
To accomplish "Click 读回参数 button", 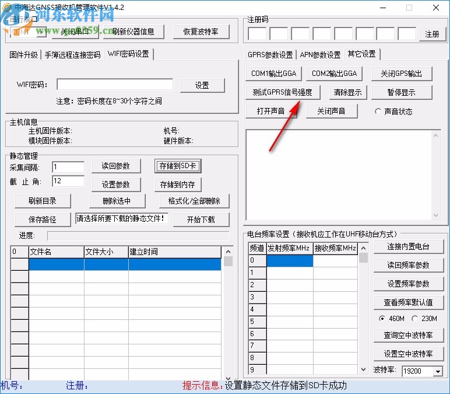I will (x=116, y=166).
